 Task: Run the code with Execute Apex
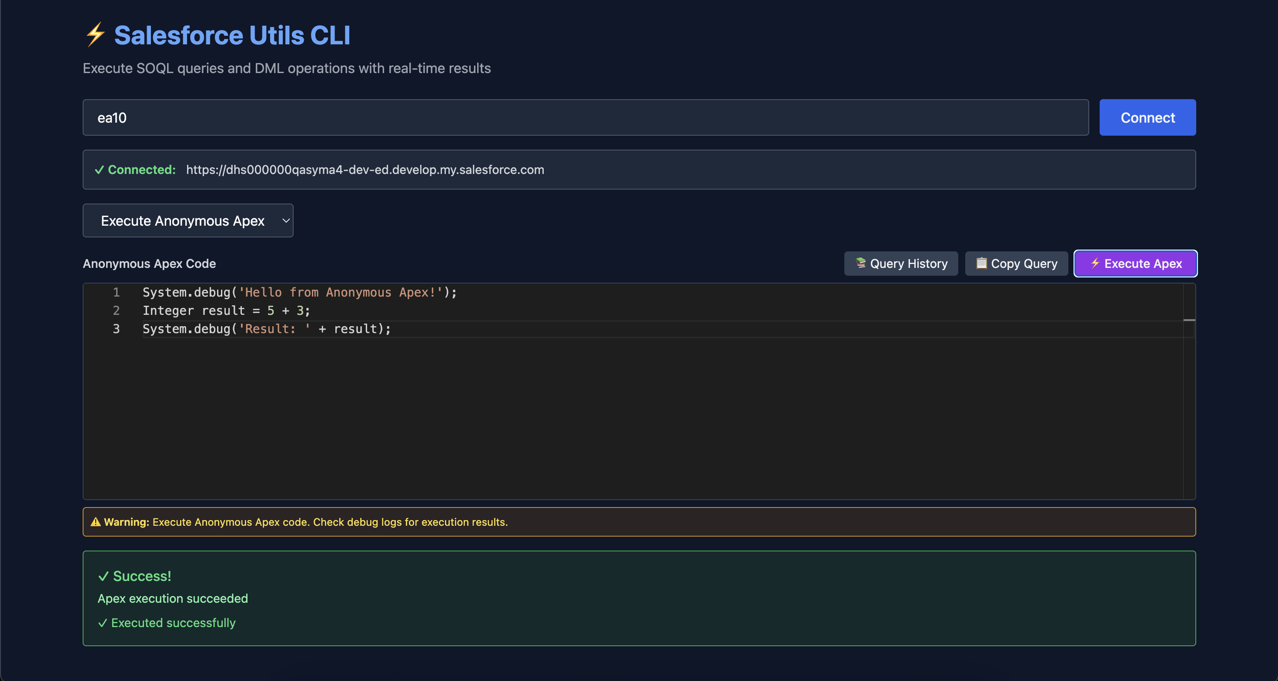tap(1135, 264)
